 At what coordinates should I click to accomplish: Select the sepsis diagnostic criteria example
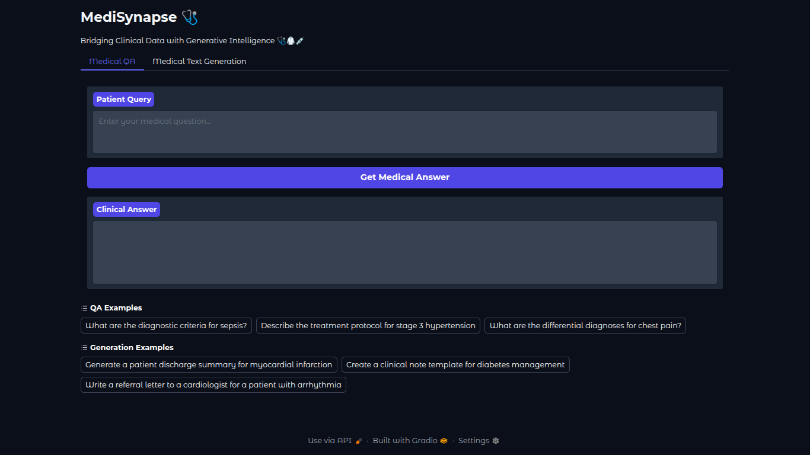[x=166, y=326]
